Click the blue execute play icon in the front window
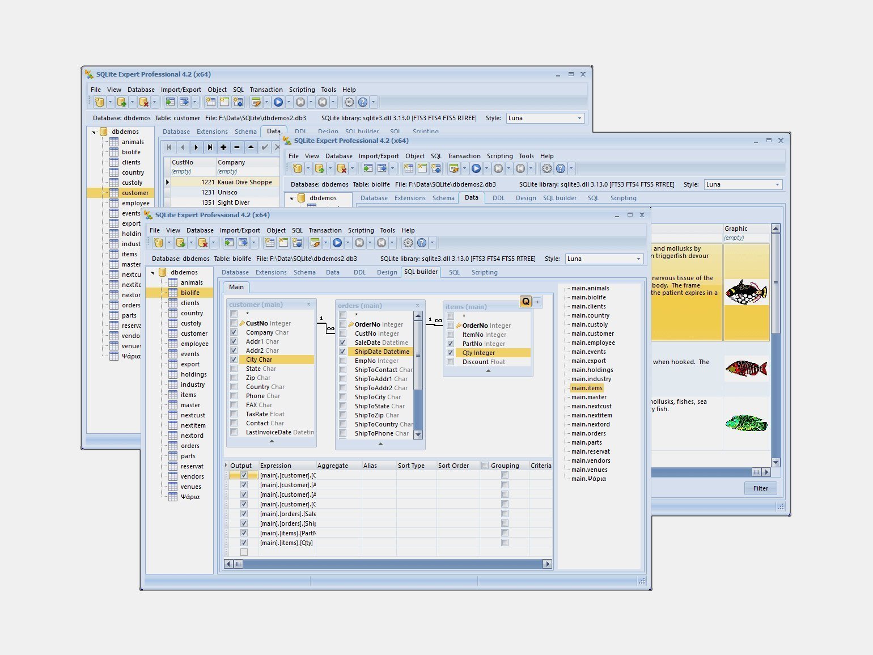The width and height of the screenshot is (873, 655). [337, 243]
